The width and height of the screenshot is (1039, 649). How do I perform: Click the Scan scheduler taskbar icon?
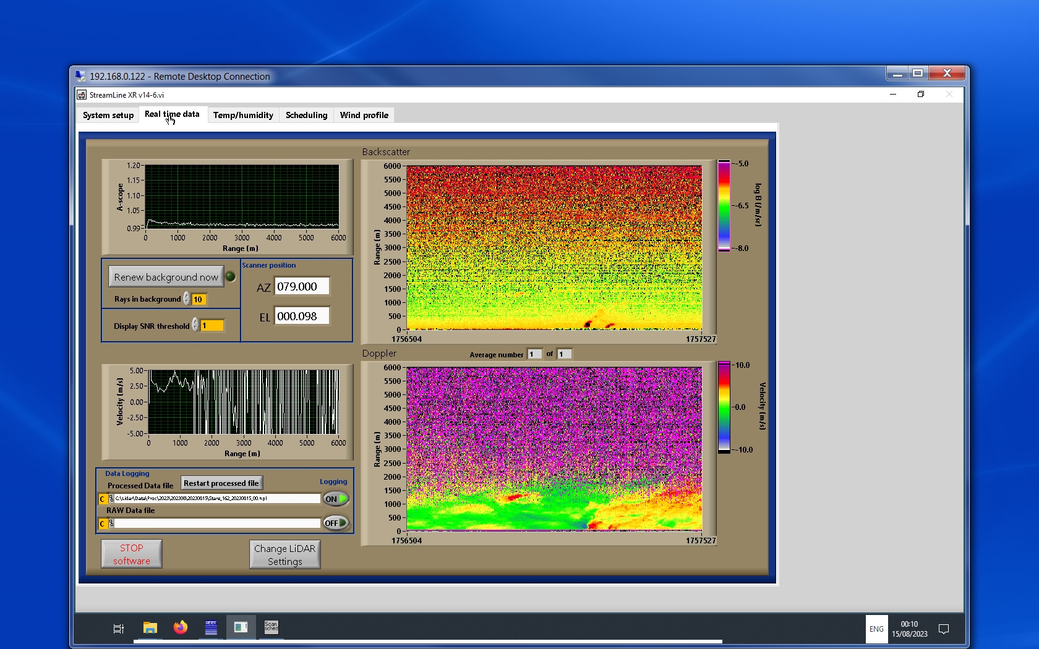coord(271,627)
